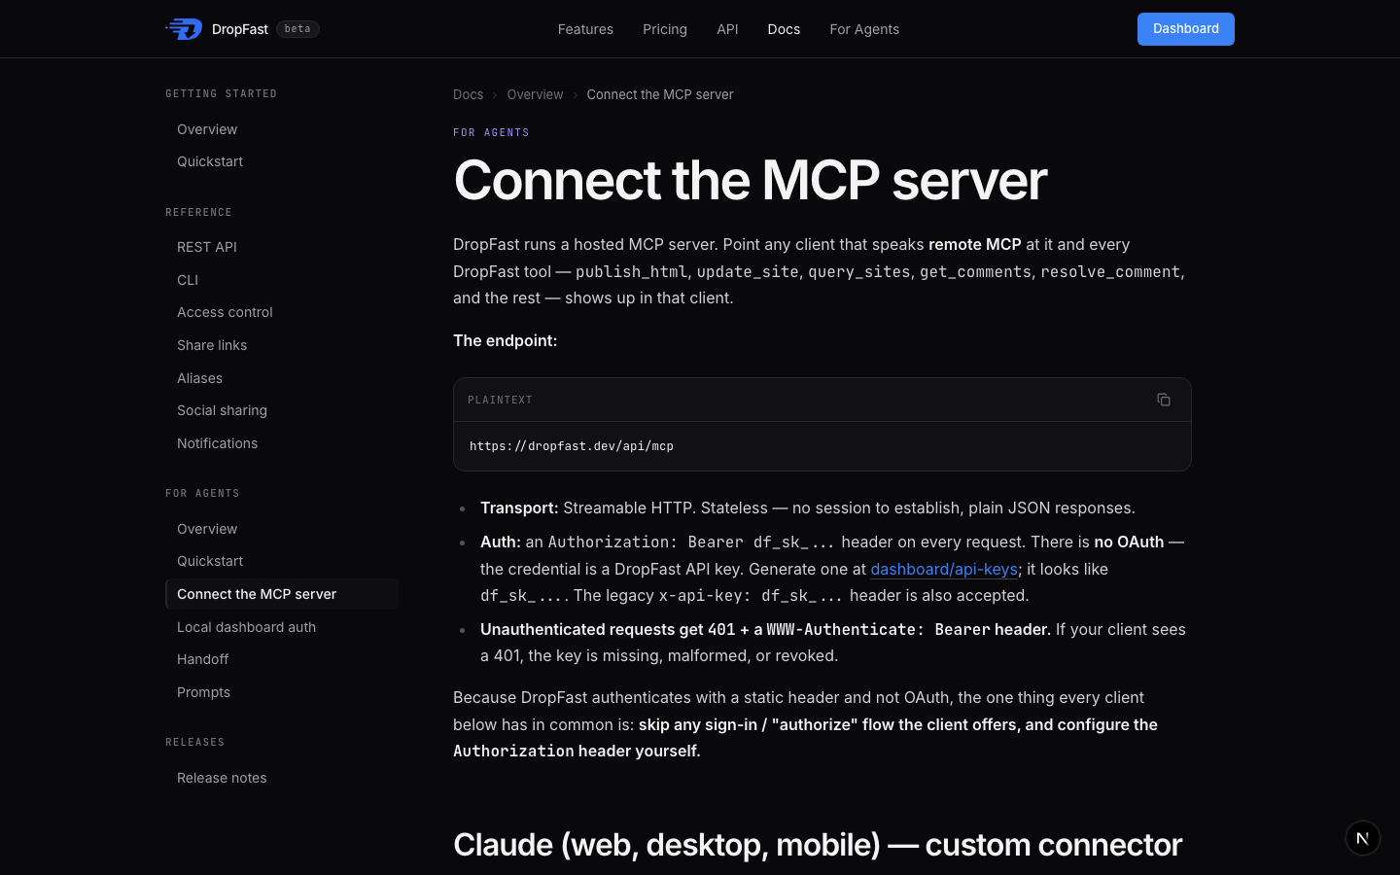
Task: Open the Features nav item
Action: pos(585,29)
